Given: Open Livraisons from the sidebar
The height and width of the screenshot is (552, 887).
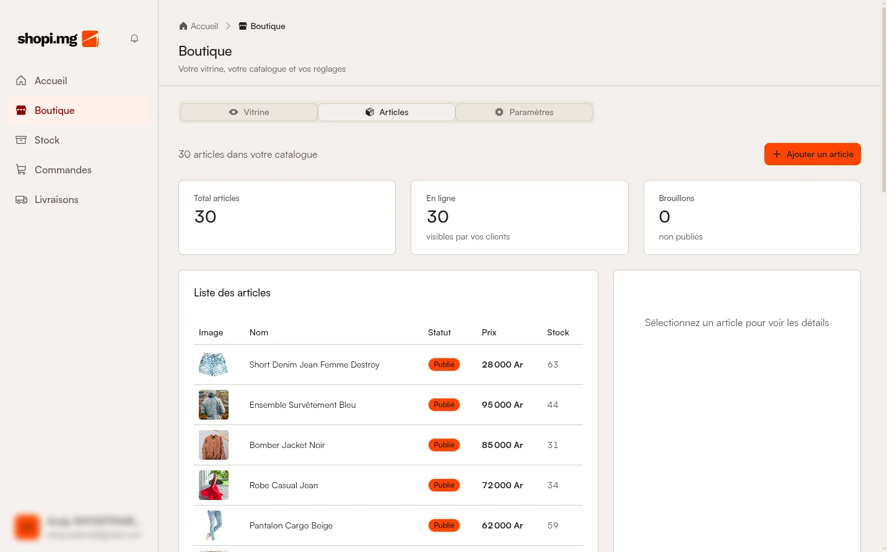Looking at the screenshot, I should 79,199.
